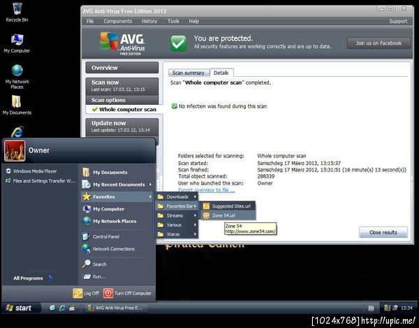Open My Computer desktop icon
This screenshot has height=328, width=419.
(x=17, y=43)
